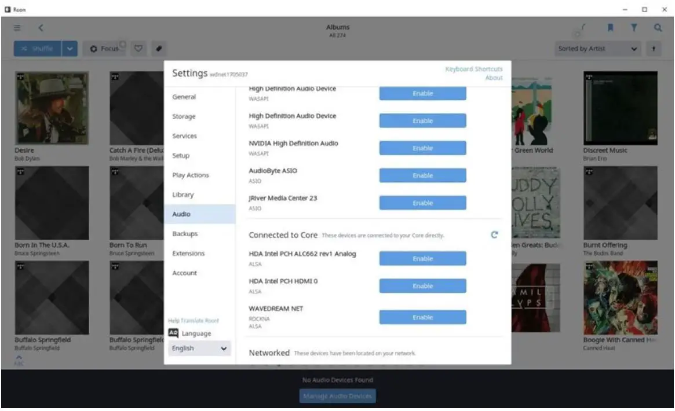Viewport: 675px width, 411px height.
Task: Open the Burnt Offering album tile
Action: [621, 203]
